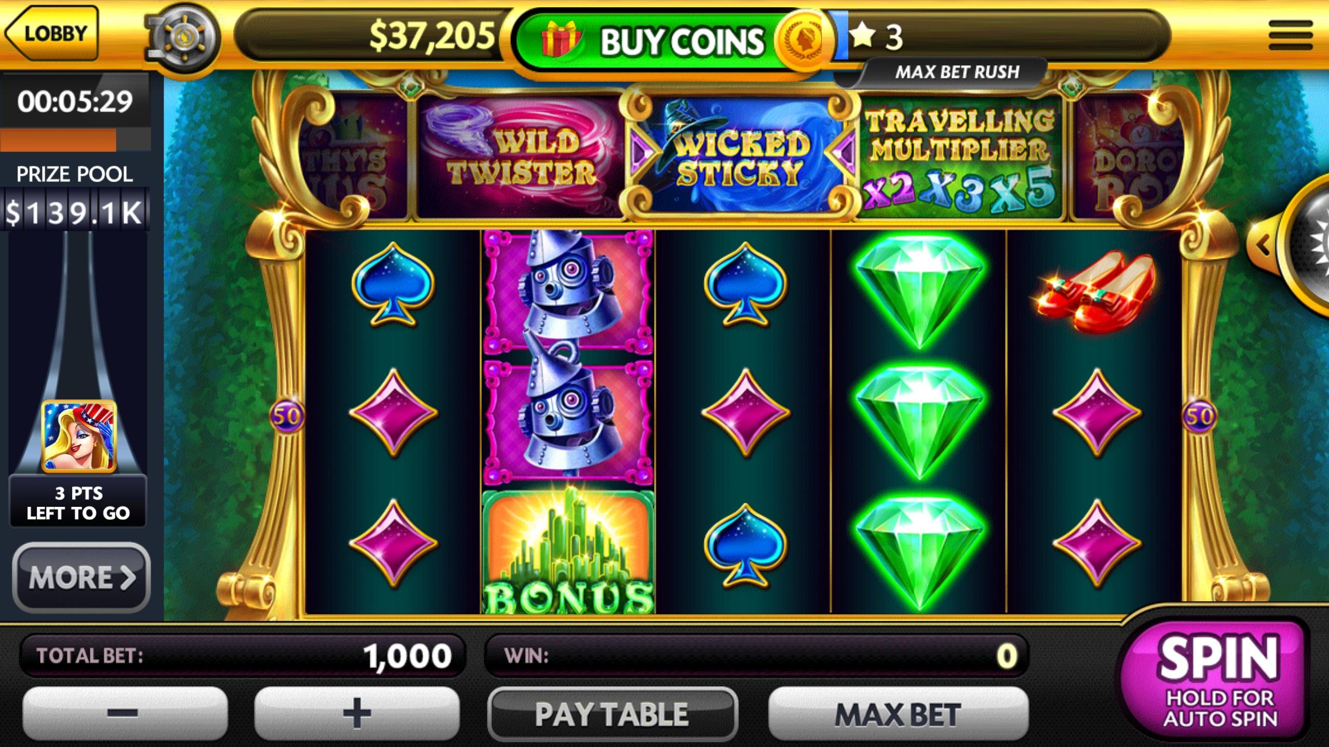
Task: Select the ruby slippers symbol
Action: point(1096,290)
